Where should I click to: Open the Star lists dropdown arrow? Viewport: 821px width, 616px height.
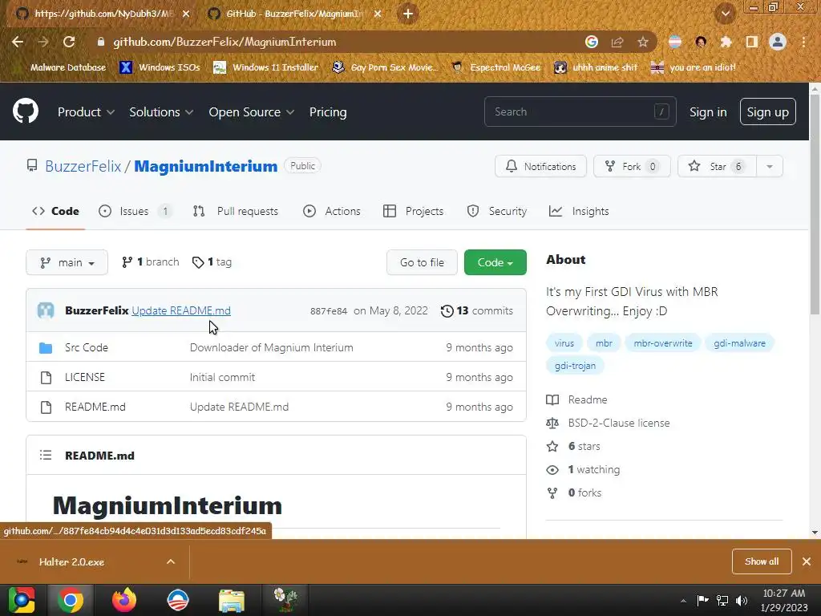769,167
